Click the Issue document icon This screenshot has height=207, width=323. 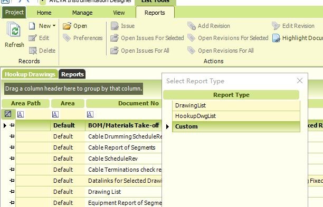(x=115, y=26)
